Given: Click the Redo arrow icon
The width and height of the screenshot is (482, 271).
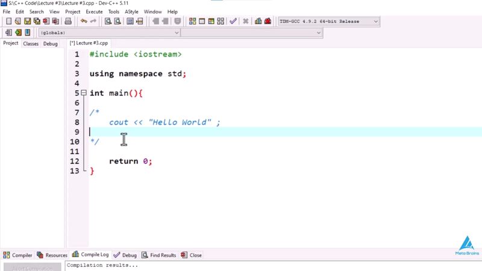Looking at the screenshot, I should [x=93, y=21].
